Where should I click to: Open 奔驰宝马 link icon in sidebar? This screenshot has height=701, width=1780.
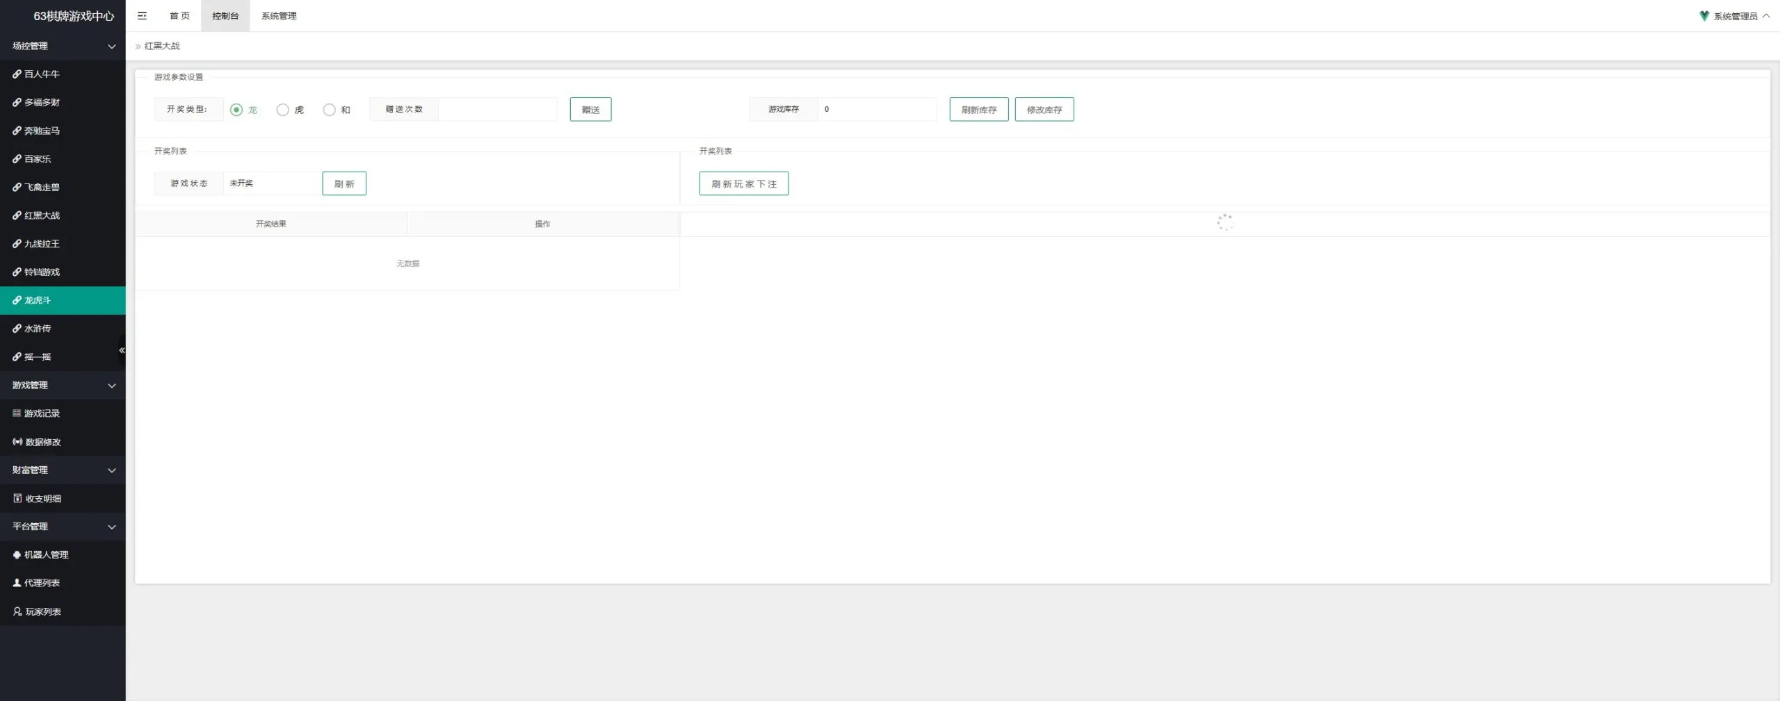[17, 131]
